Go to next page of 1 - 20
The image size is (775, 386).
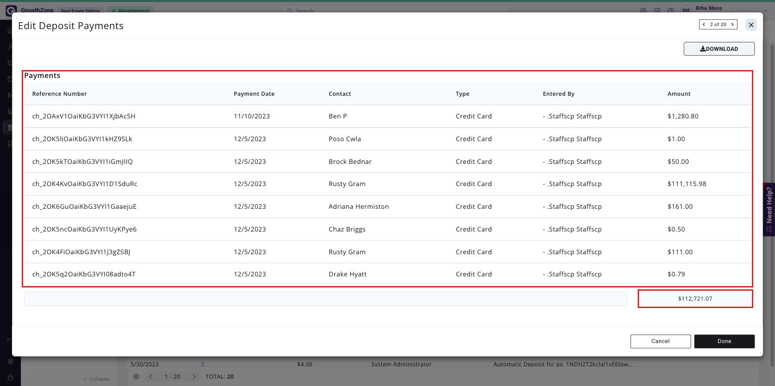(x=194, y=377)
